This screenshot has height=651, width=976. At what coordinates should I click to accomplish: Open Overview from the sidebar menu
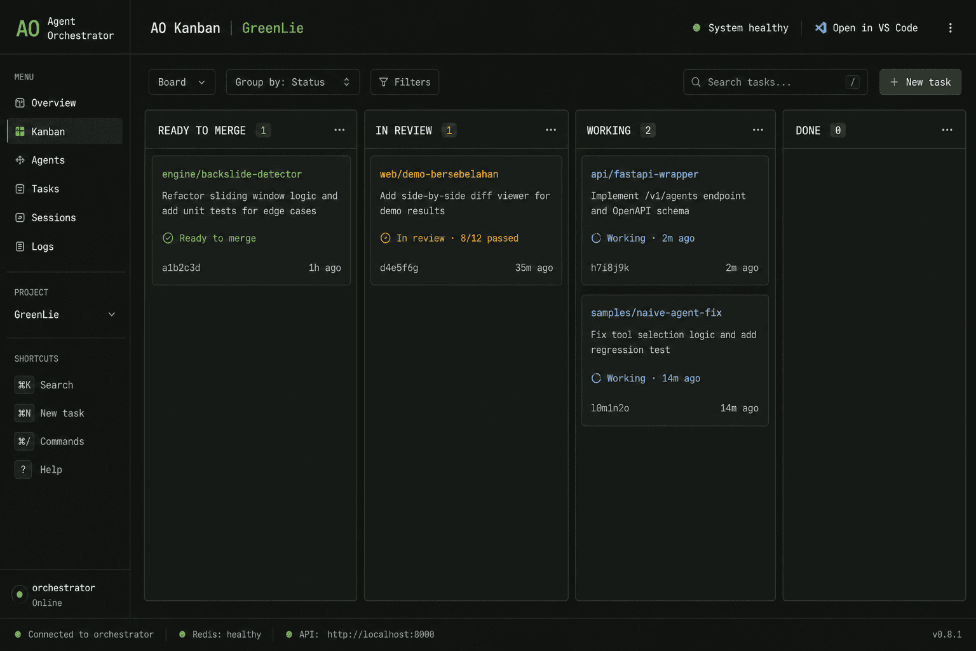point(64,103)
